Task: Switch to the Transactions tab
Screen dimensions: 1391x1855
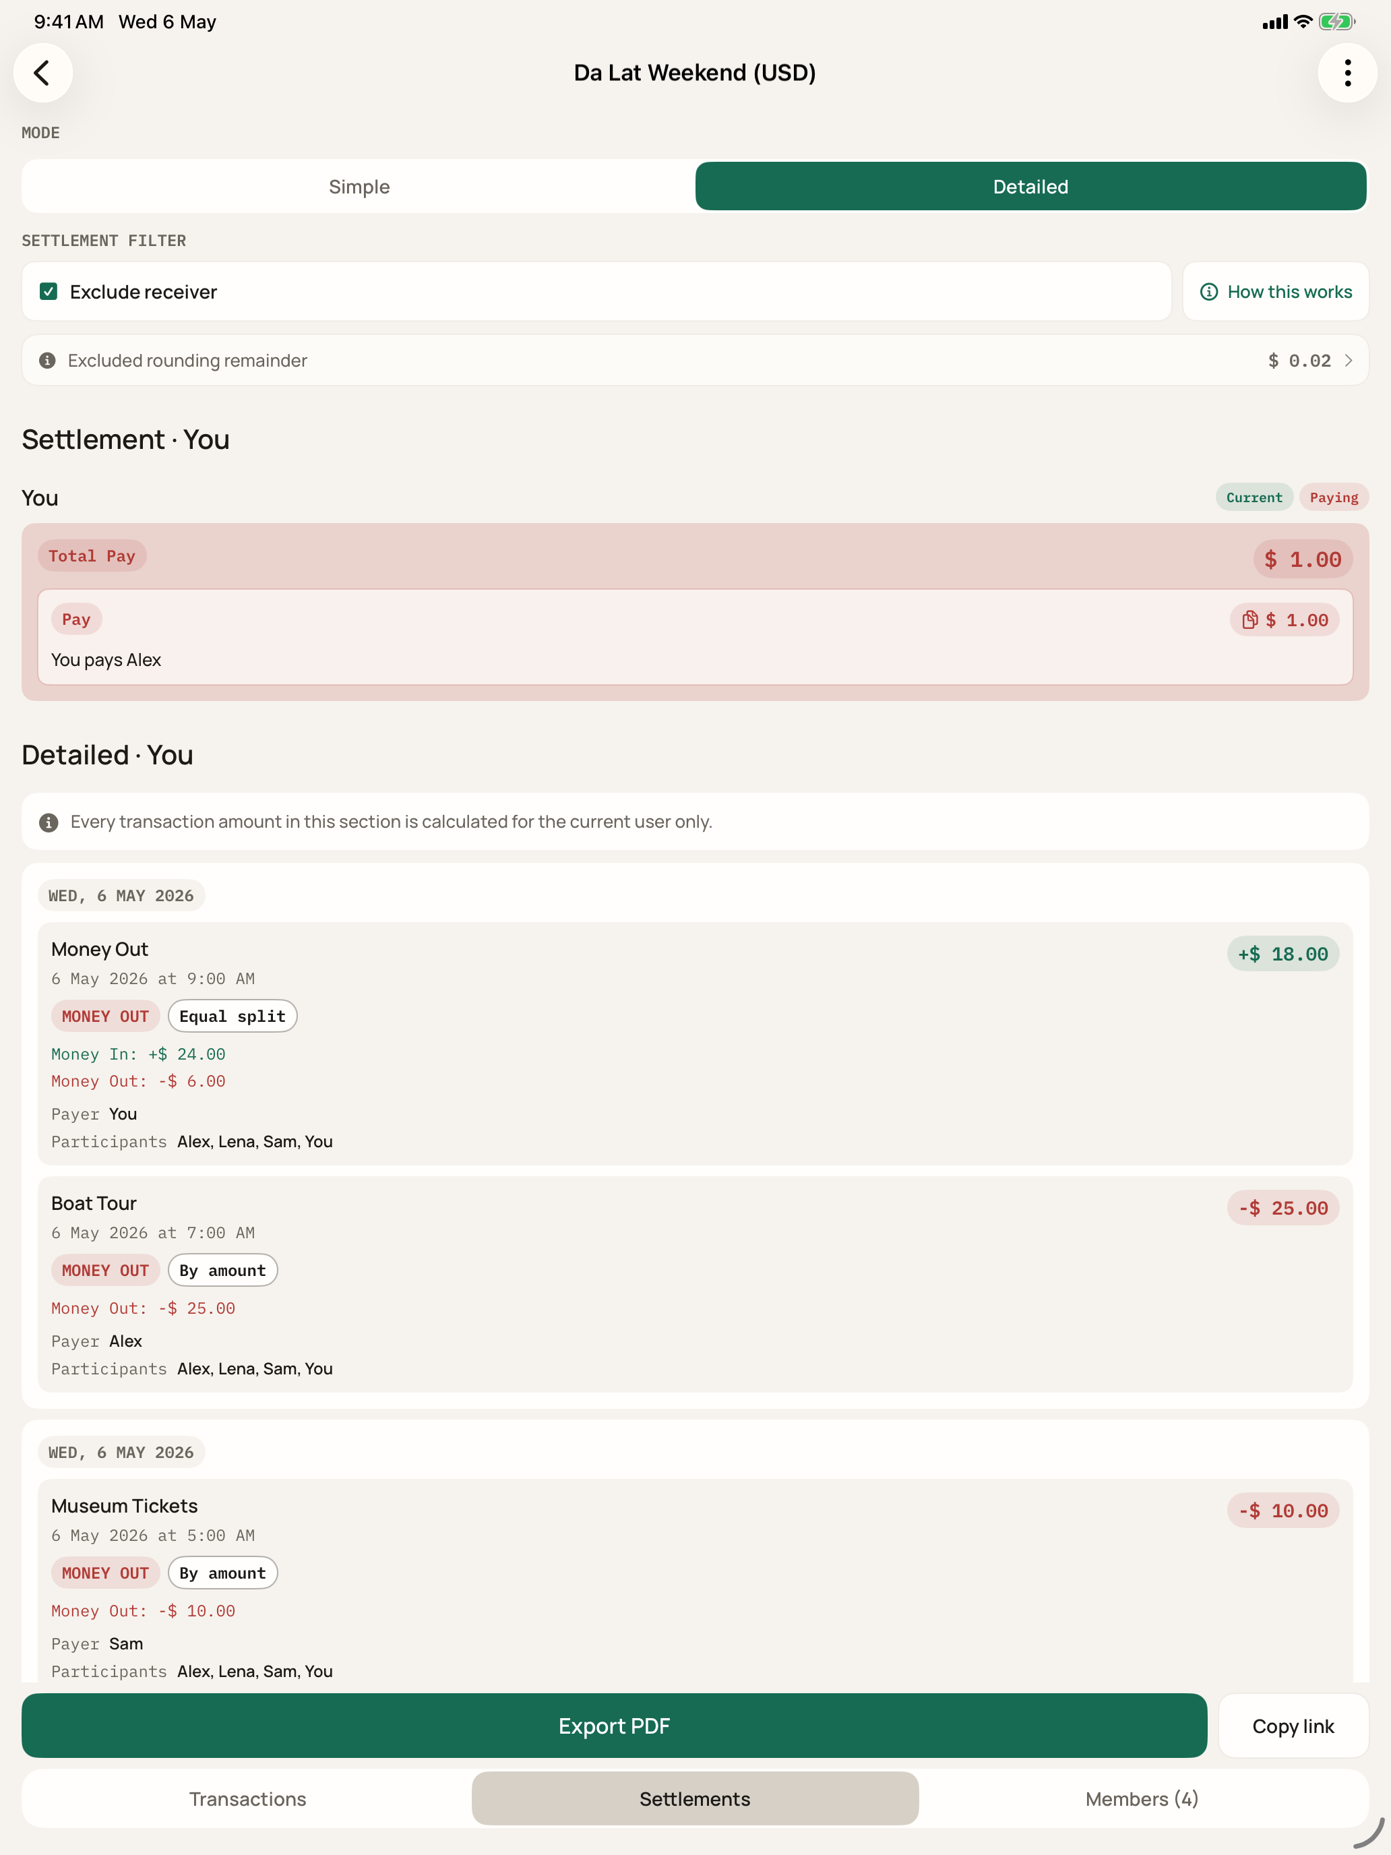Action: (247, 1799)
